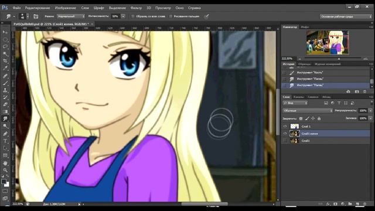Open intensity slider dropdown arrow

coord(123,16)
